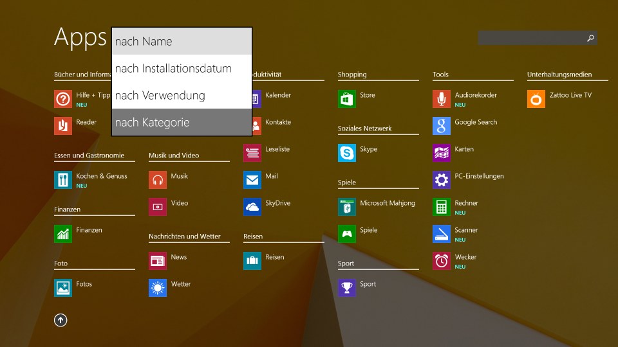This screenshot has height=347, width=618.
Task: Open the Wecker alarm clock icon
Action: [442, 261]
